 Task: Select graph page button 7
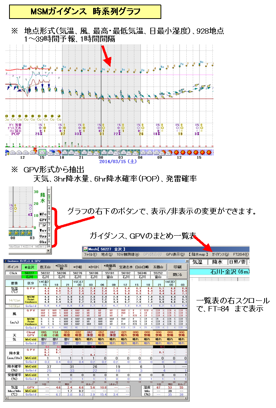coord(49,225)
